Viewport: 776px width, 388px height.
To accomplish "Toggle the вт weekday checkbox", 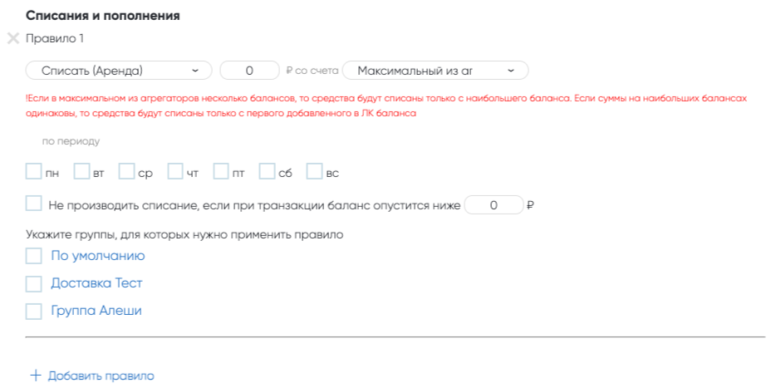I will point(81,172).
